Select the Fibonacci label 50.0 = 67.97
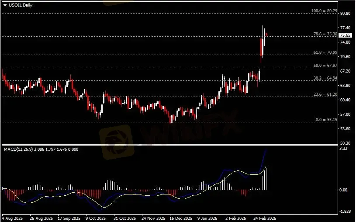356x222 pixels. (325, 66)
